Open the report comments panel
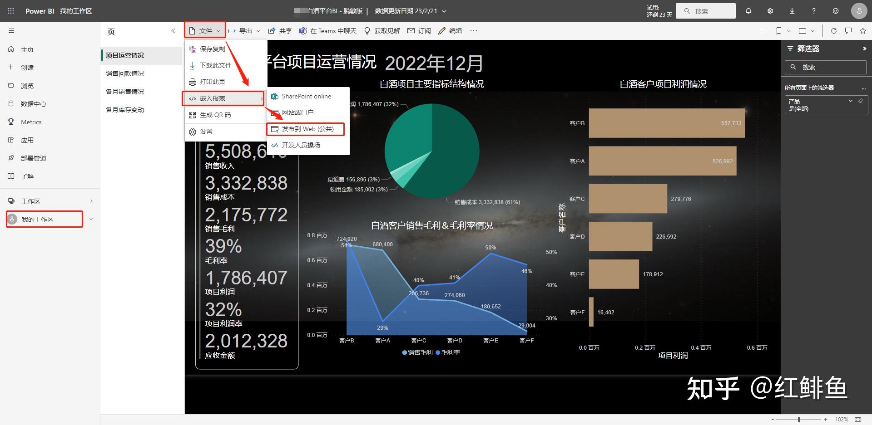 click(848, 31)
